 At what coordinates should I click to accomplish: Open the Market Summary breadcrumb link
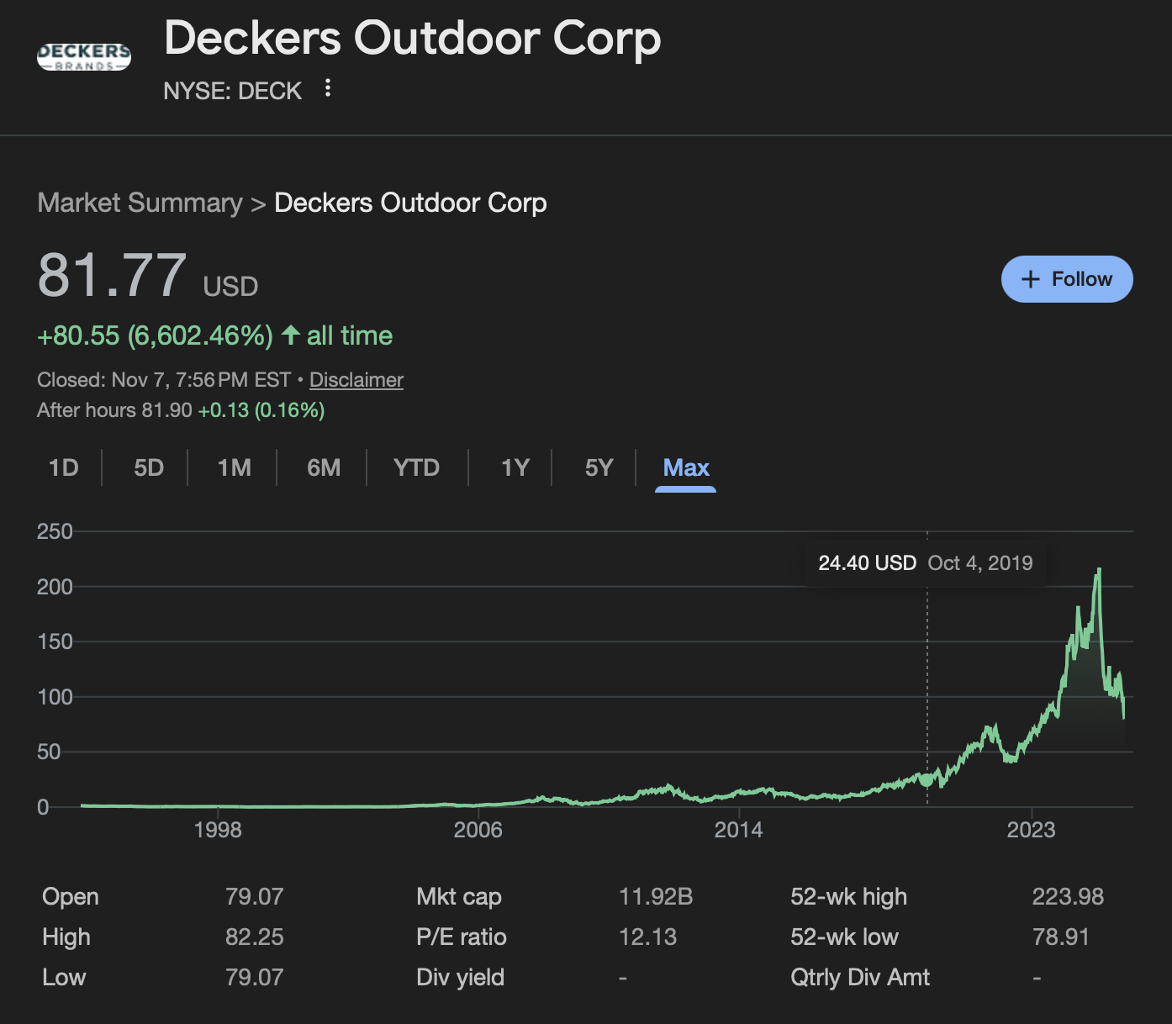(x=140, y=203)
